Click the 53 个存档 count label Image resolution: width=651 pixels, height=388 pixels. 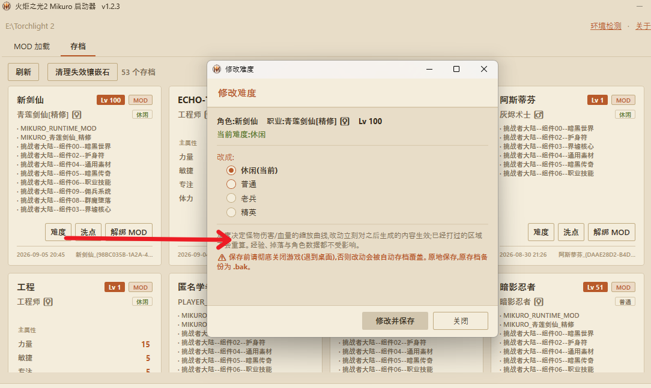click(138, 72)
